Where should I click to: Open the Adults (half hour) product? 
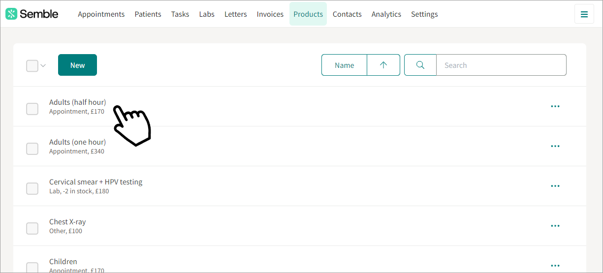pyautogui.click(x=77, y=102)
